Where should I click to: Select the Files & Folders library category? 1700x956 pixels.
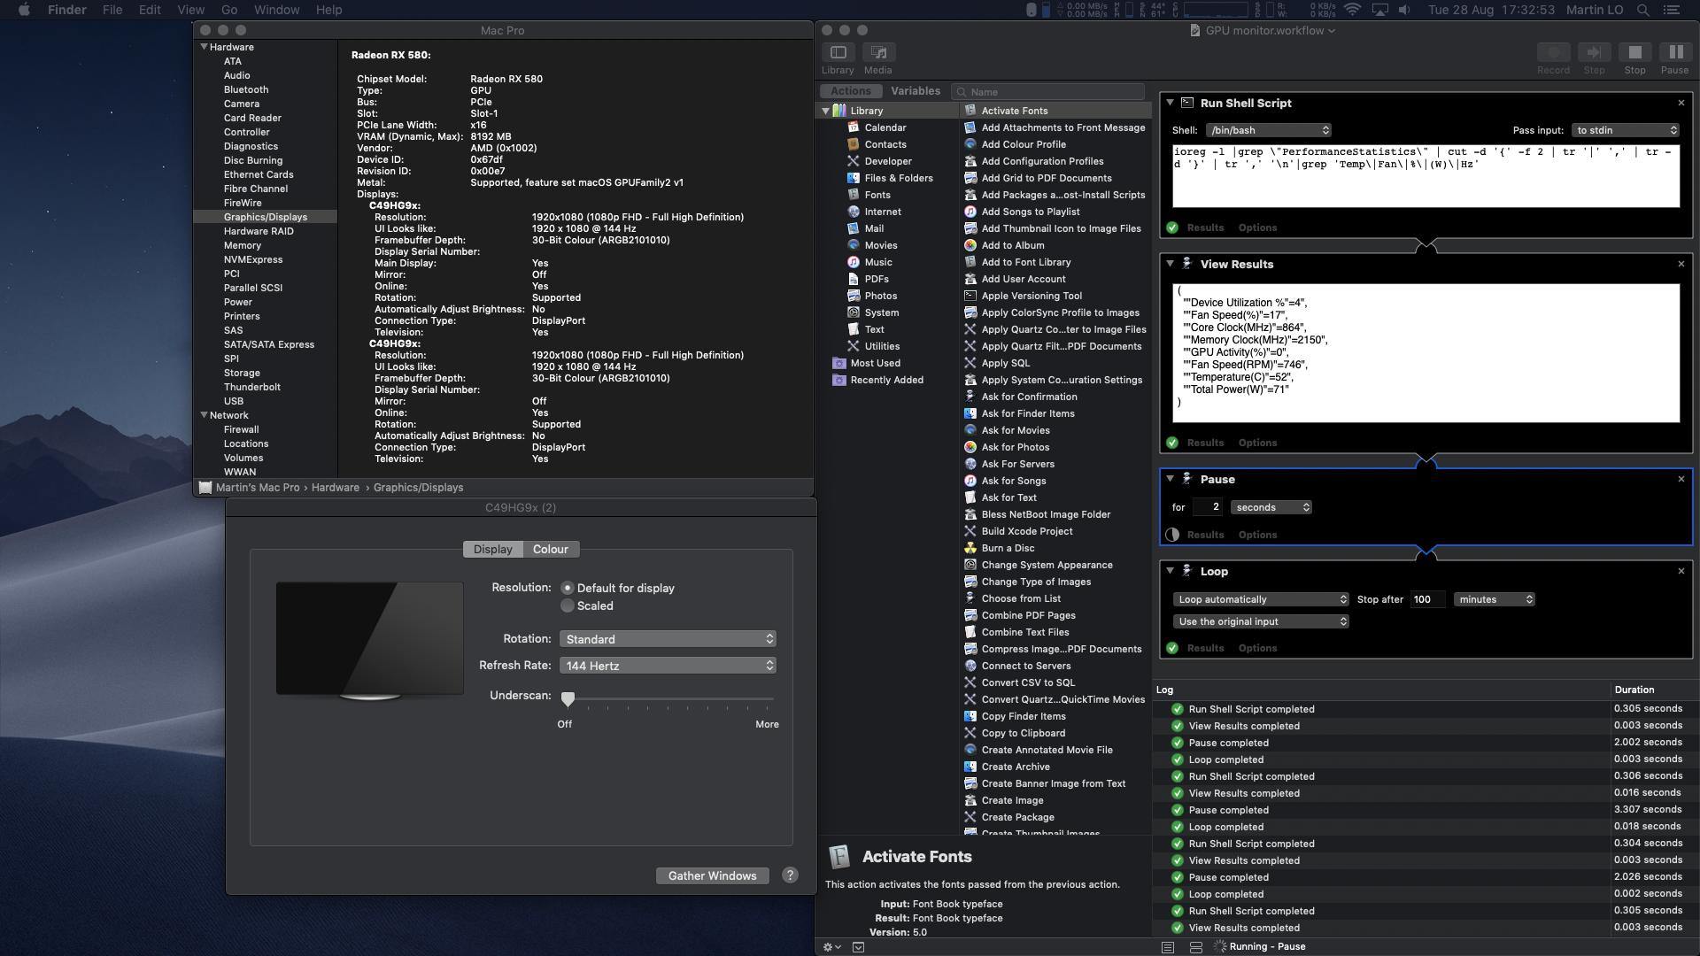[x=899, y=178]
